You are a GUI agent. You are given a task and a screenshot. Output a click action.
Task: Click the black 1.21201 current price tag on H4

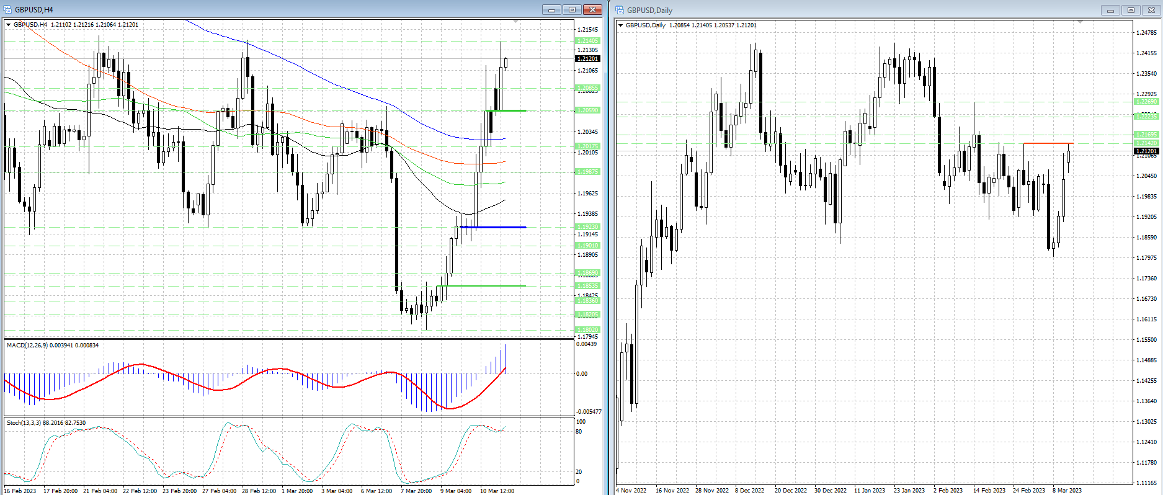pos(587,59)
